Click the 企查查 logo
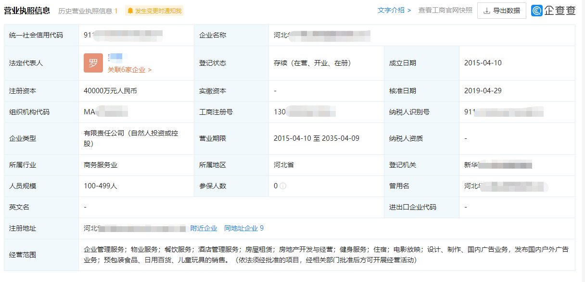585x282 pixels. coord(553,11)
